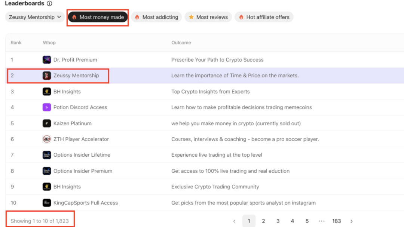Viewport: 404px width, 227px height.
Task: Select page 1 in pagination
Action: [249, 221]
